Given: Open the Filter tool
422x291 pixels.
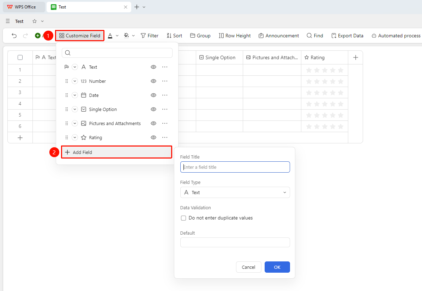Looking at the screenshot, I should pyautogui.click(x=150, y=36).
